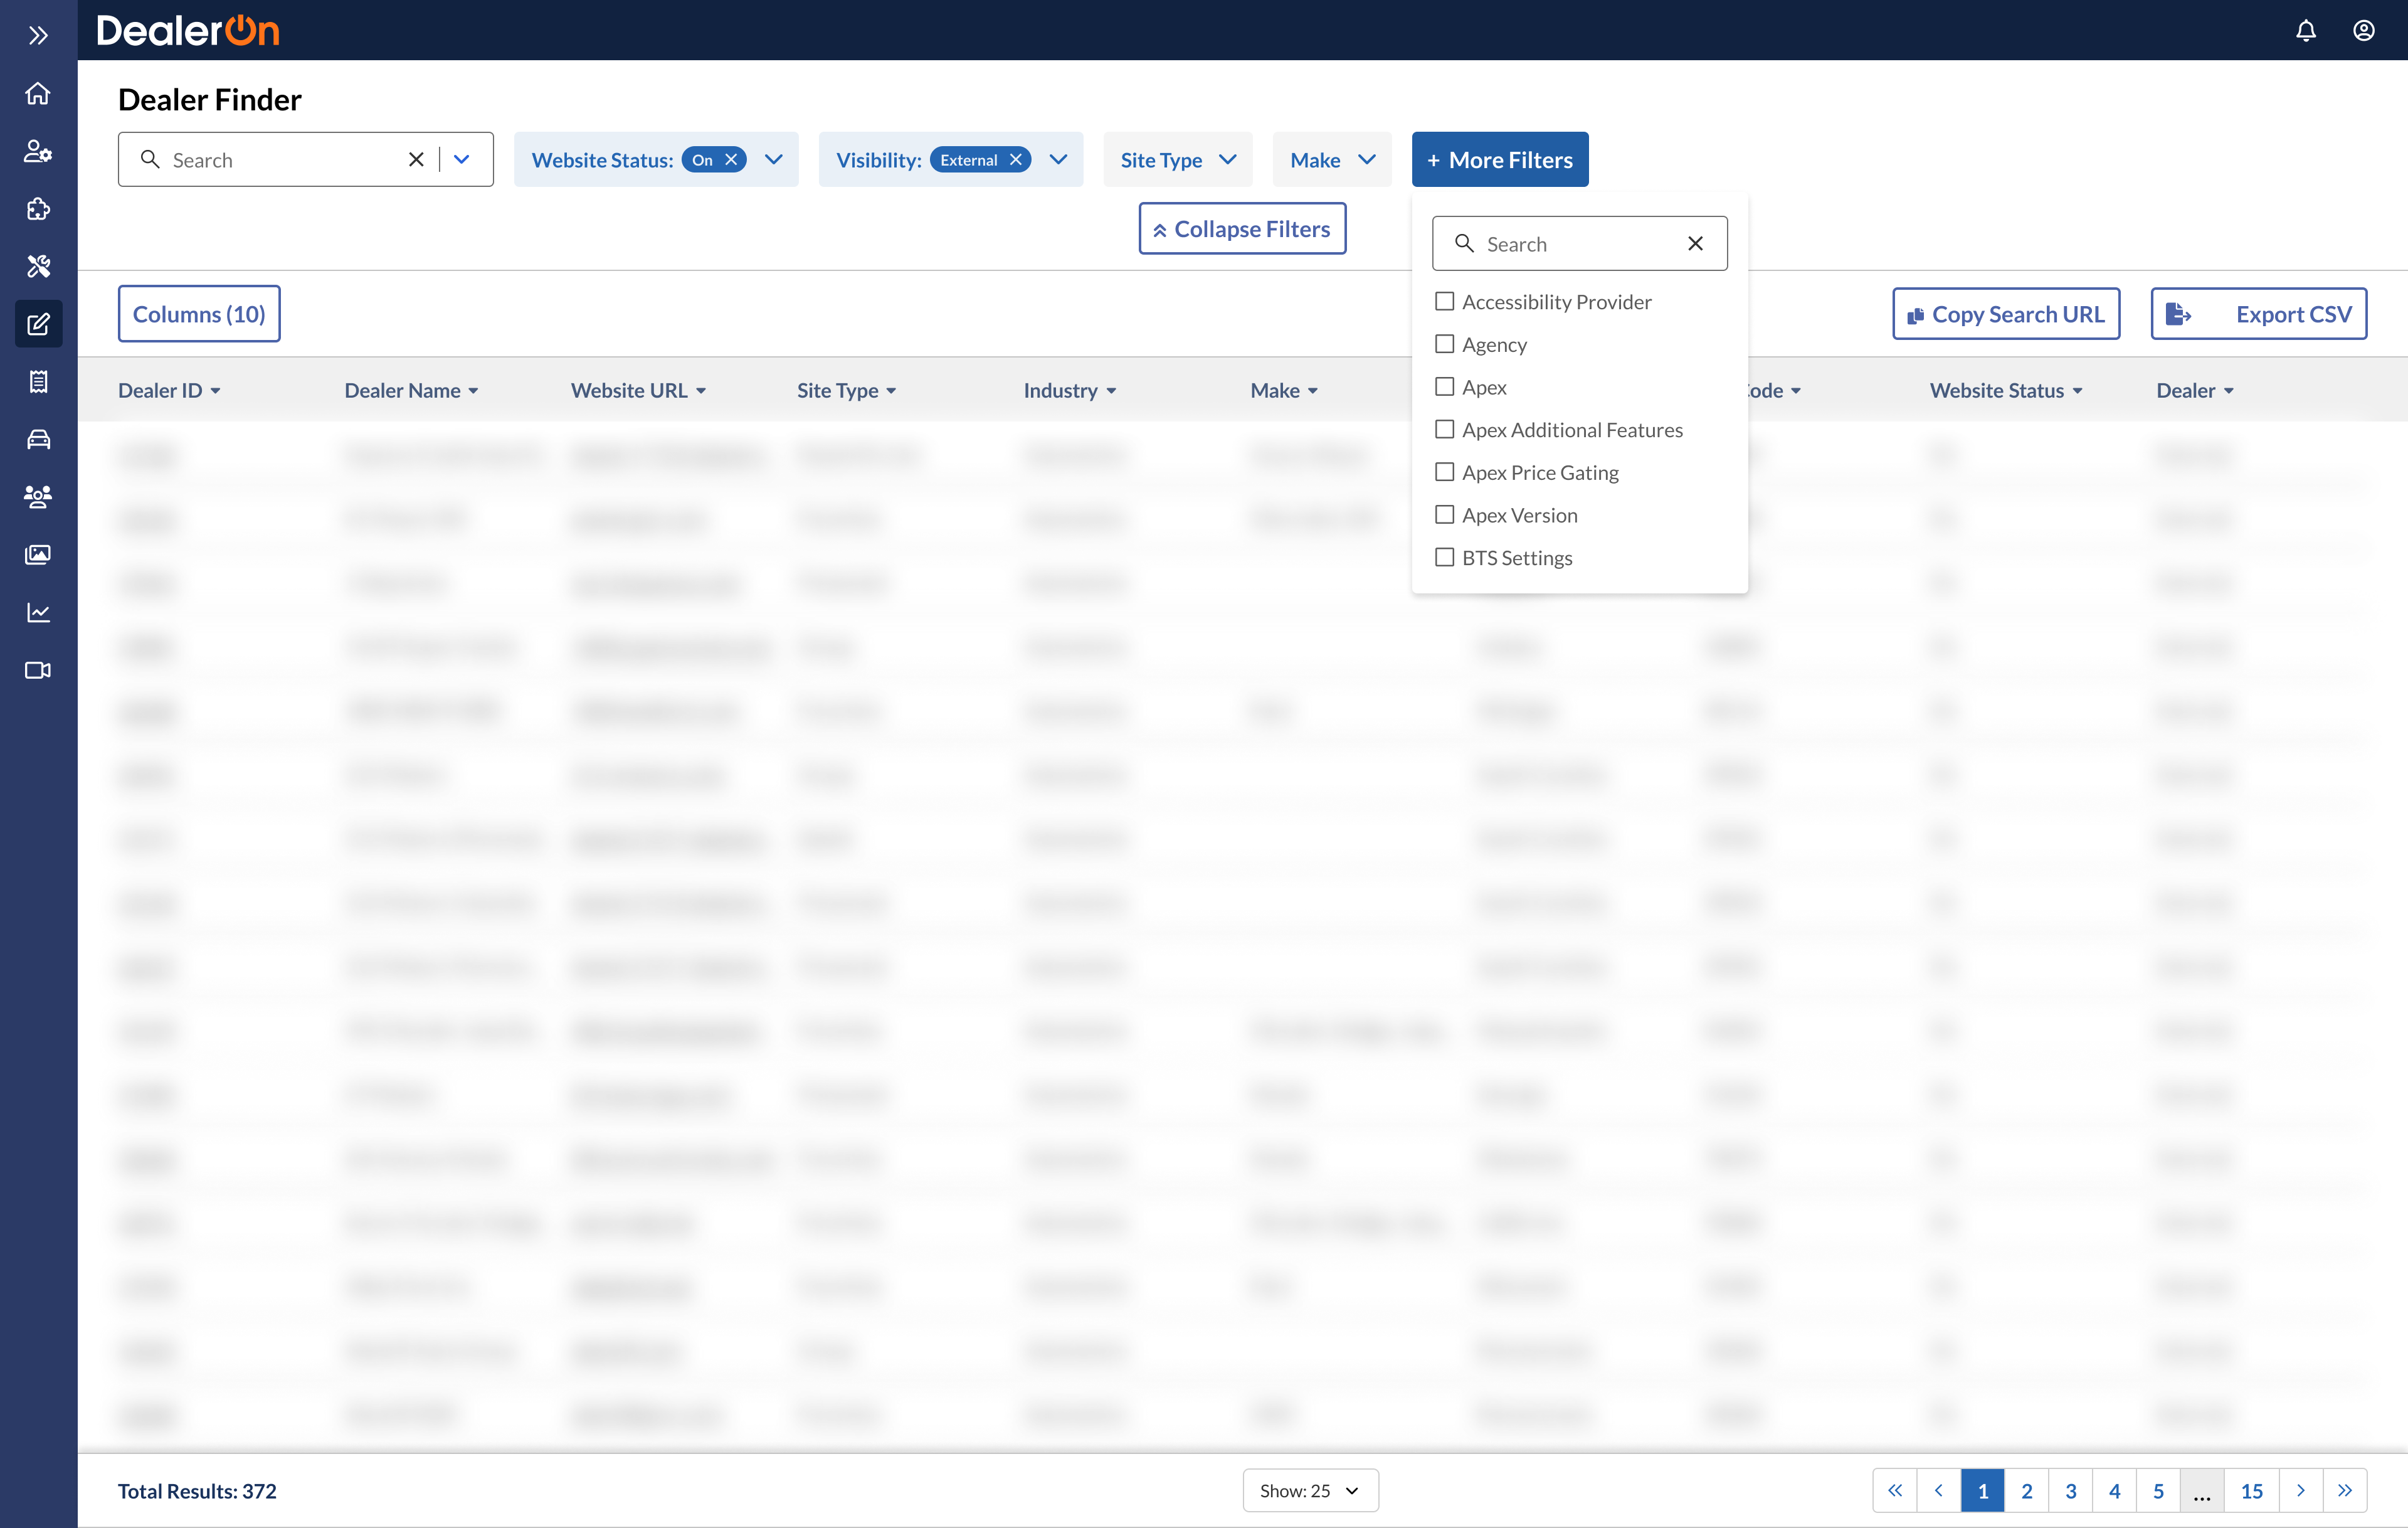Click the image gallery sidebar icon
The image size is (2408, 1528).
pos(38,554)
